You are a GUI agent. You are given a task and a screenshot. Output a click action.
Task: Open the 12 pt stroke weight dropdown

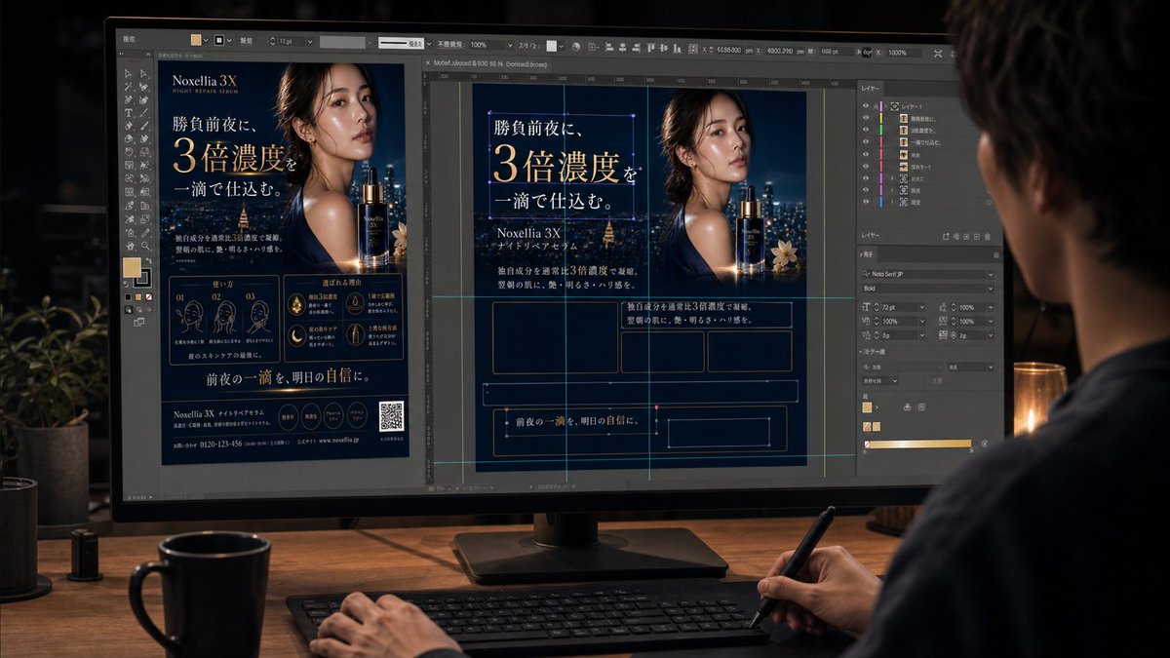pos(310,42)
